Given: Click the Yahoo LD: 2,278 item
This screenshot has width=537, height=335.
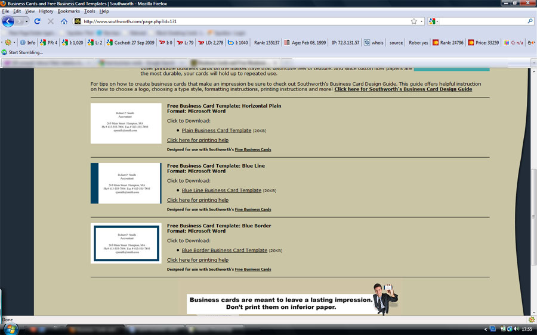Looking at the screenshot, I should pyautogui.click(x=211, y=43).
